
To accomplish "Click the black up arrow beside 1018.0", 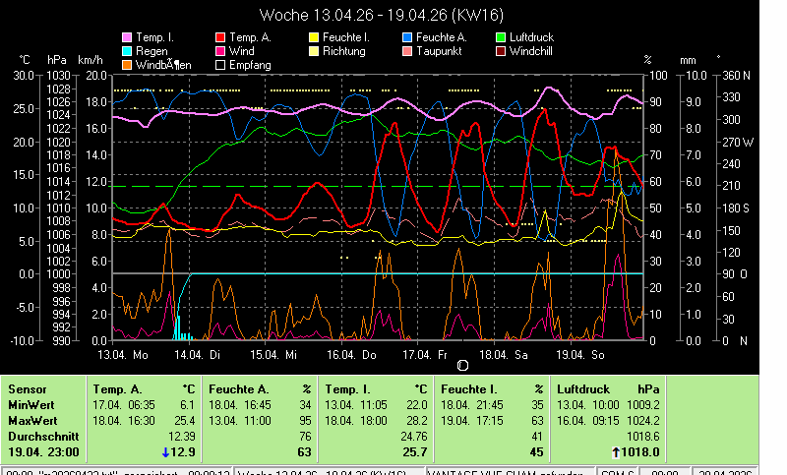I will (x=613, y=452).
